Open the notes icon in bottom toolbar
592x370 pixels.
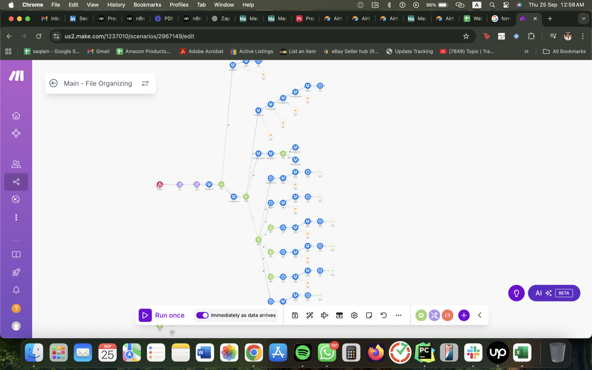tap(369, 315)
